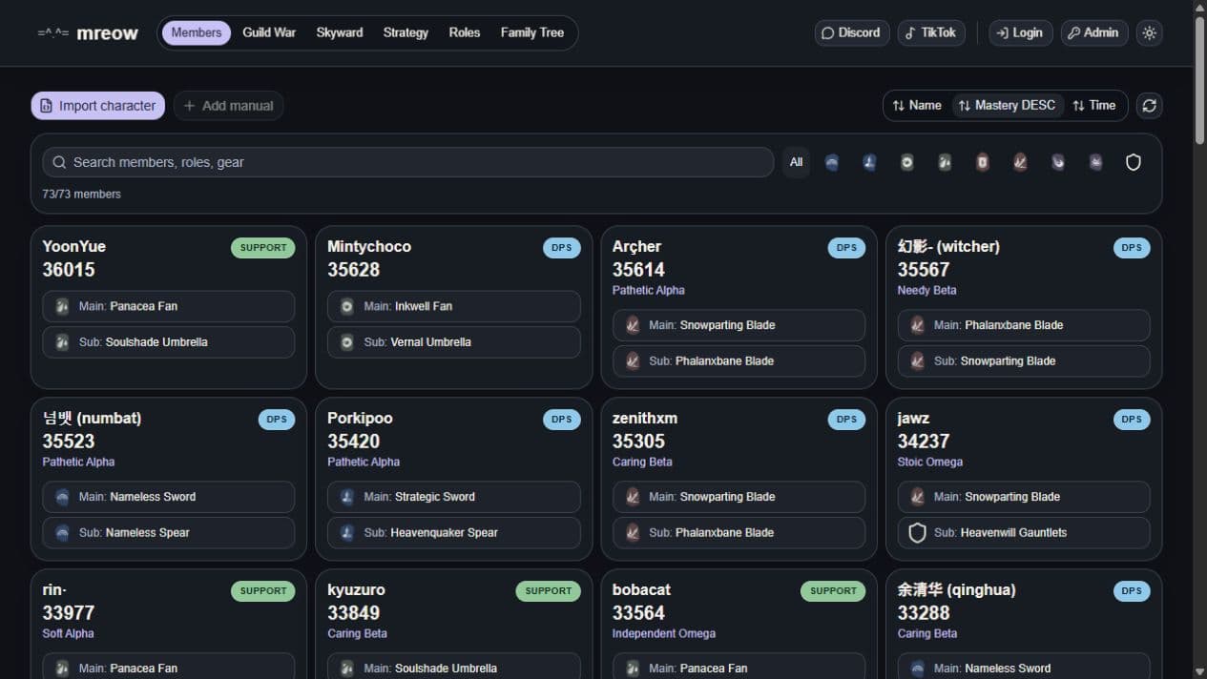Click the mastery score 35523

point(69,442)
